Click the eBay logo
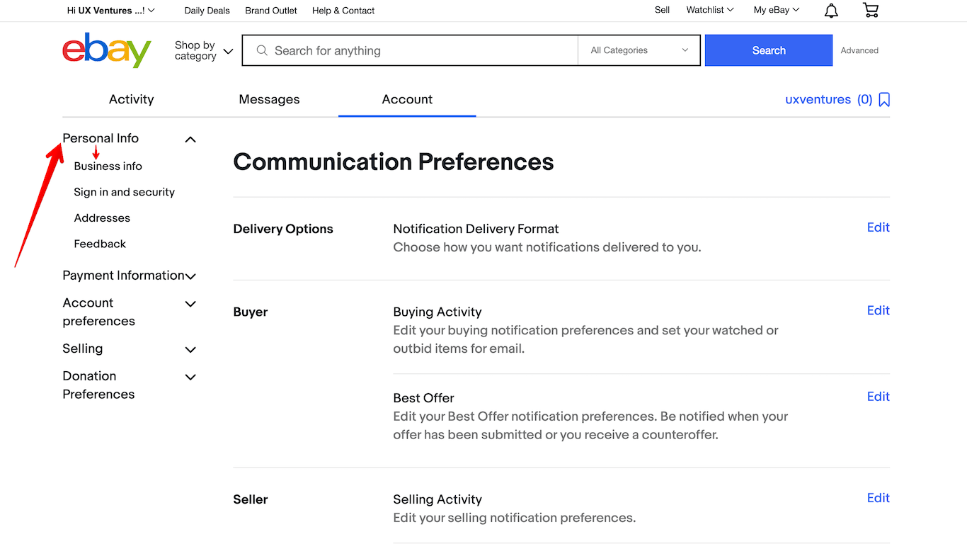The width and height of the screenshot is (967, 544). tap(106, 50)
